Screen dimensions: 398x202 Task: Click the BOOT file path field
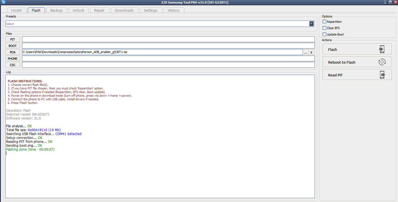[x=168, y=46]
